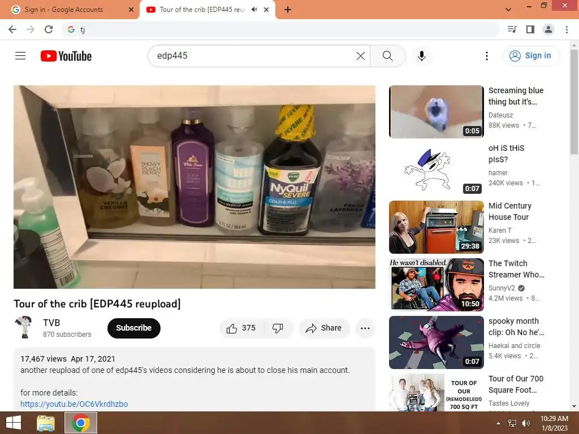The height and width of the screenshot is (434, 579).
Task: Click The Twitch Streamer Who title
Action: (x=516, y=269)
